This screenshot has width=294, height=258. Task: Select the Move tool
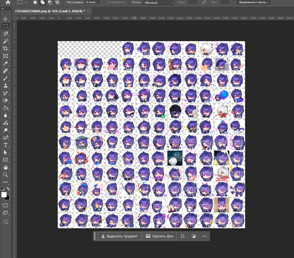[5, 19]
